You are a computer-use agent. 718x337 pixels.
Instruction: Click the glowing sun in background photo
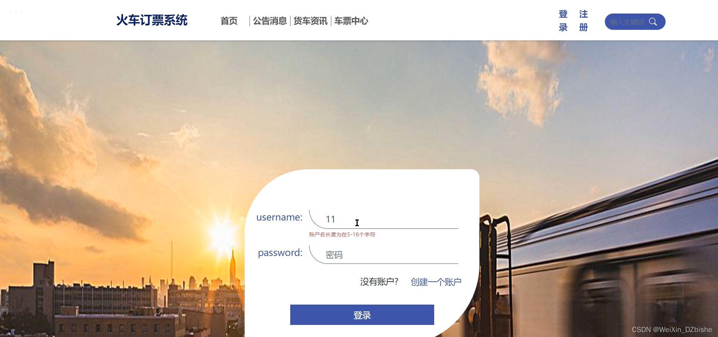[x=223, y=231]
